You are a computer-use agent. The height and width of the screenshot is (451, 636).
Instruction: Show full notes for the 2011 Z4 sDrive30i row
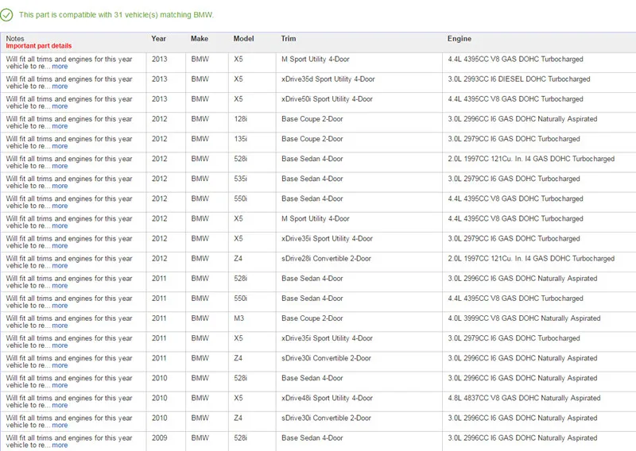click(x=60, y=365)
